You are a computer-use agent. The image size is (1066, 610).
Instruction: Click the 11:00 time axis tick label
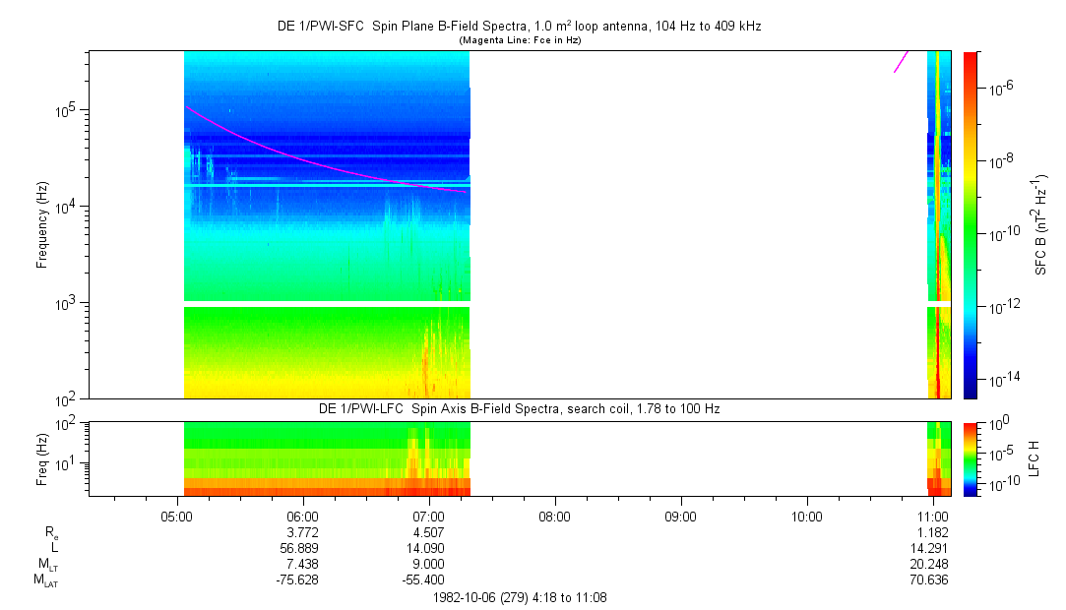[932, 516]
